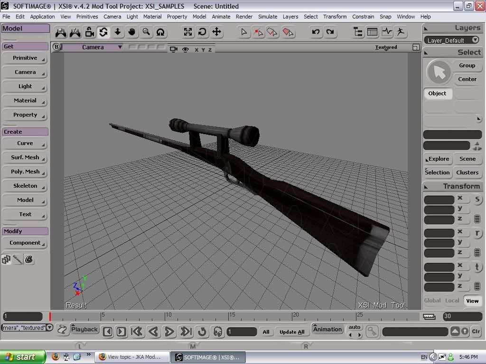The width and height of the screenshot is (486, 364).
Task: Expand the Poly. Mesh menu button
Action: point(25,172)
